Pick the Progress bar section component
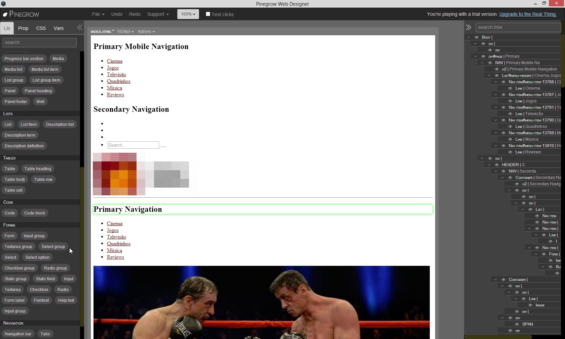 [x=24, y=59]
